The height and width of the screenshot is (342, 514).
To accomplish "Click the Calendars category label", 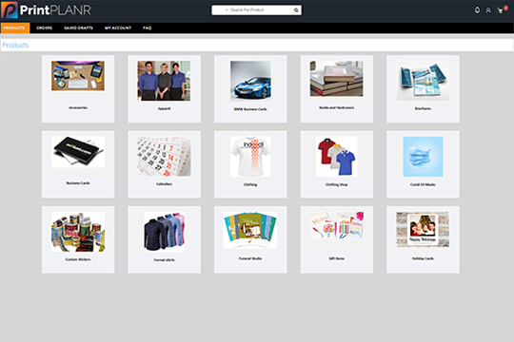I will [164, 184].
